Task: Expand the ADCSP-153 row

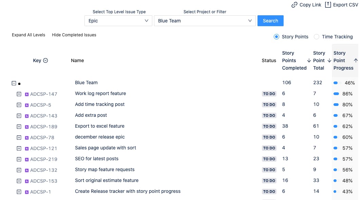Action: tap(19, 181)
